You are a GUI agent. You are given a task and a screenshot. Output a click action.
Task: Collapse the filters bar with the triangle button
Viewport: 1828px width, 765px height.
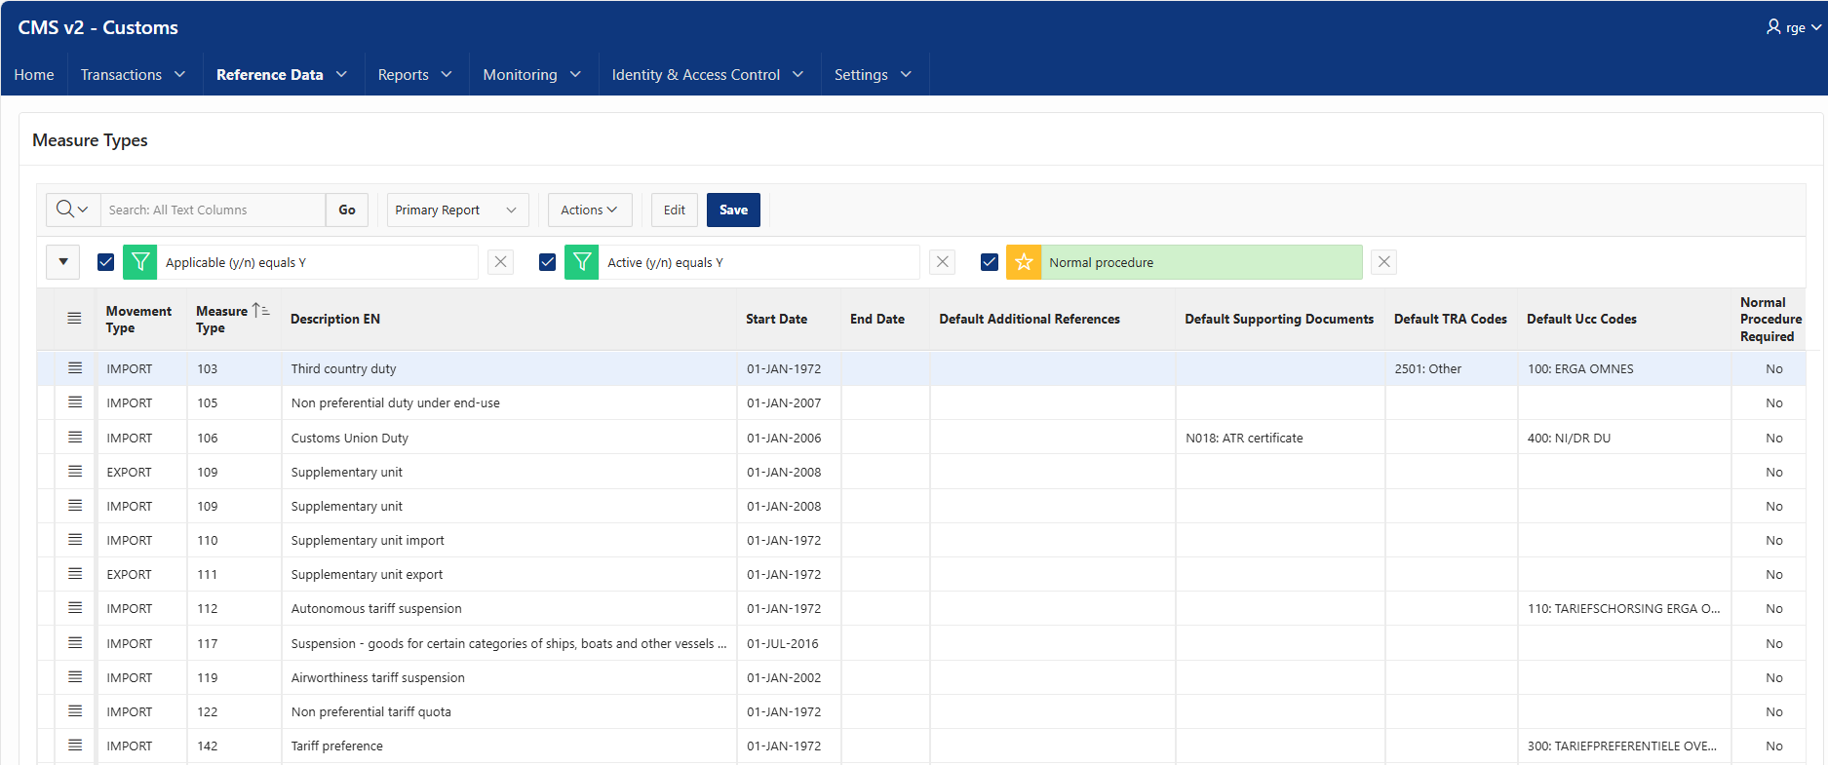click(63, 262)
